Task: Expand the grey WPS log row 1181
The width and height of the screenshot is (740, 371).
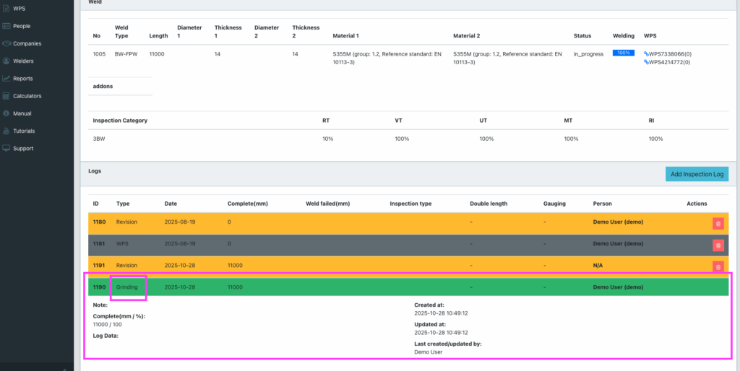Action: click(361, 244)
